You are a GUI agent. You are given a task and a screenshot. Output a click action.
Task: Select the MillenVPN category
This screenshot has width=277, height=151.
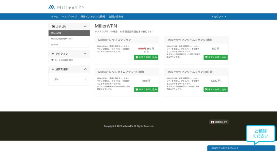(x=69, y=33)
